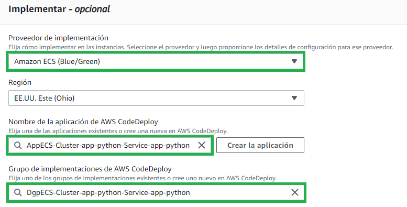Click the Región label
This screenshot has width=407, height=207.
(20, 83)
